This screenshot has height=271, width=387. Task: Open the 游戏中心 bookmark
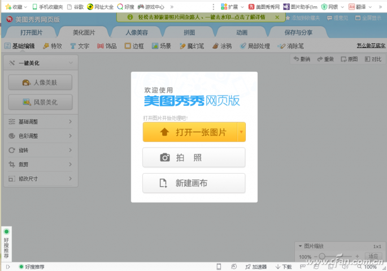coord(151,7)
